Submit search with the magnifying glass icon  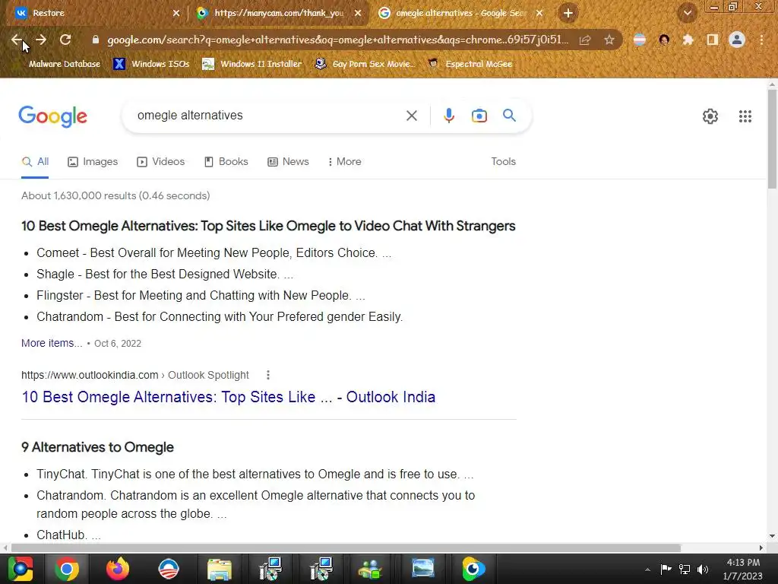click(x=510, y=116)
